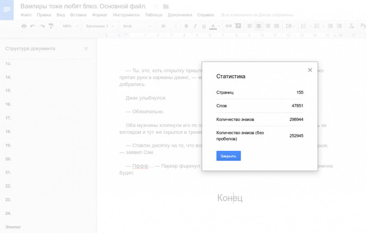Open text color picker (A)
The width and height of the screenshot is (366, 233).
pyautogui.click(x=213, y=26)
